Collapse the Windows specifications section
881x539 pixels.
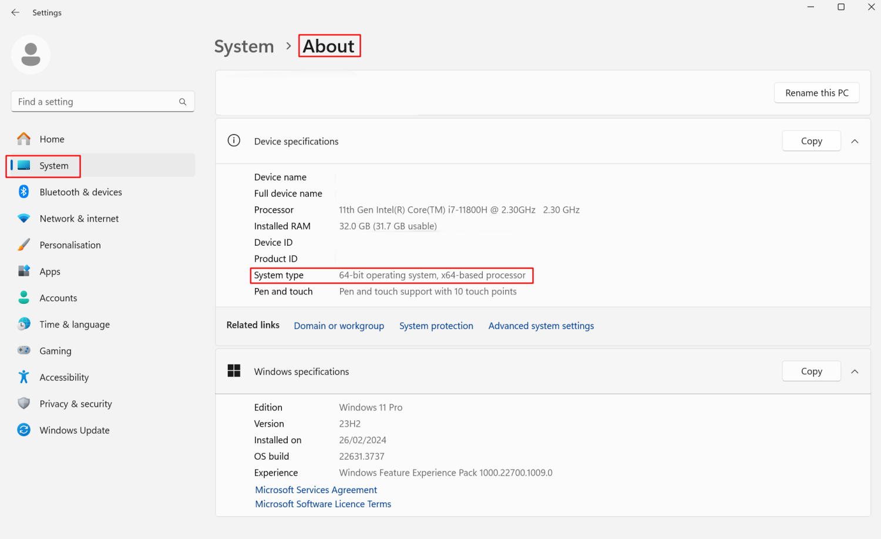[855, 371]
